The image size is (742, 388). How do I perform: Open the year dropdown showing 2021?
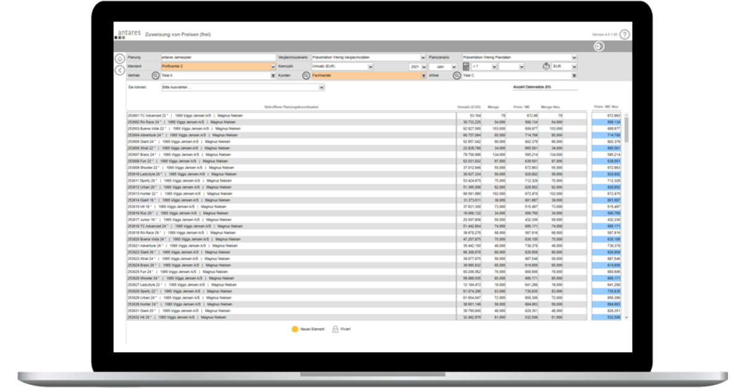(419, 66)
